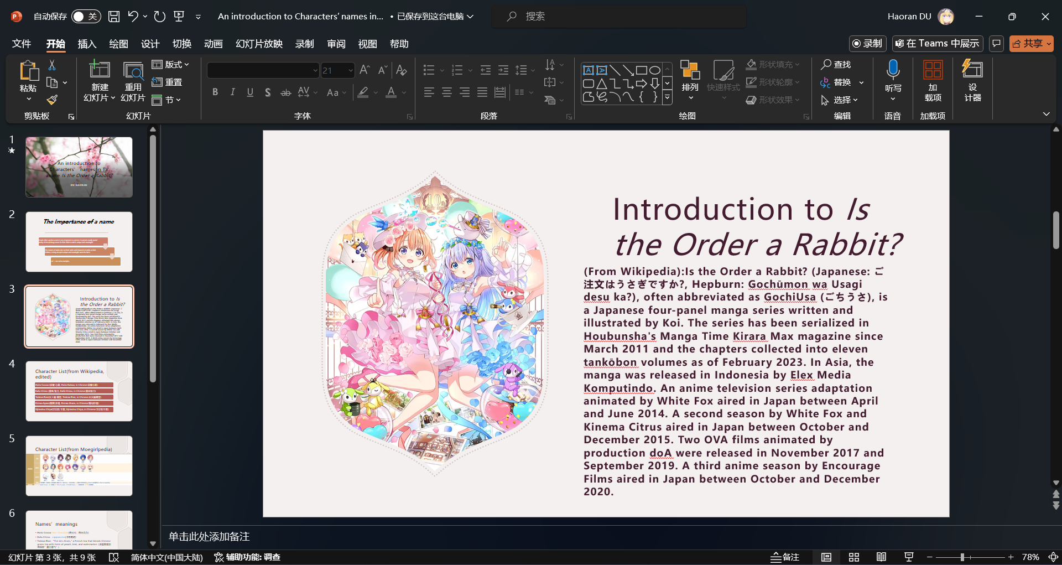This screenshot has width=1062, height=565.
Task: Click the Decrease Font Size icon
Action: [382, 70]
